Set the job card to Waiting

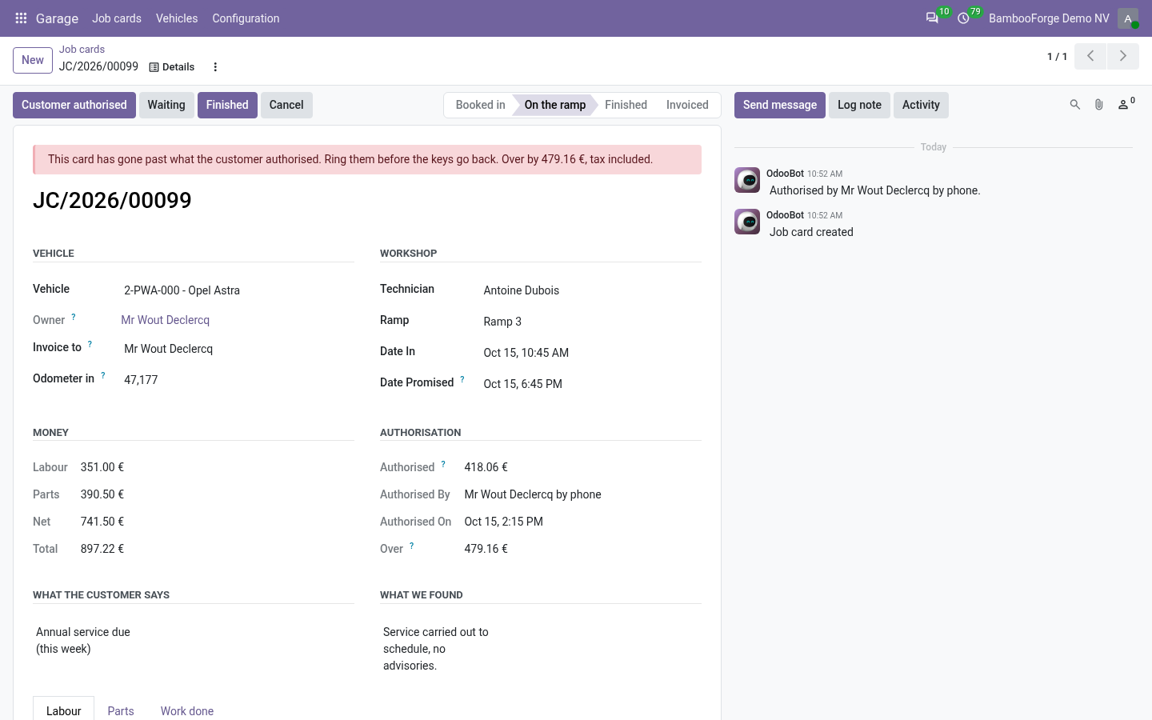166,105
